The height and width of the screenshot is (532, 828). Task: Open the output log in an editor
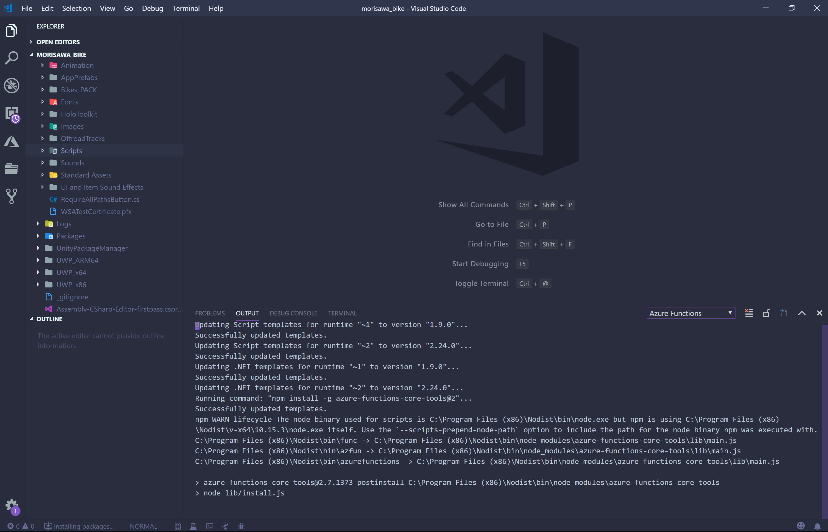tap(784, 313)
